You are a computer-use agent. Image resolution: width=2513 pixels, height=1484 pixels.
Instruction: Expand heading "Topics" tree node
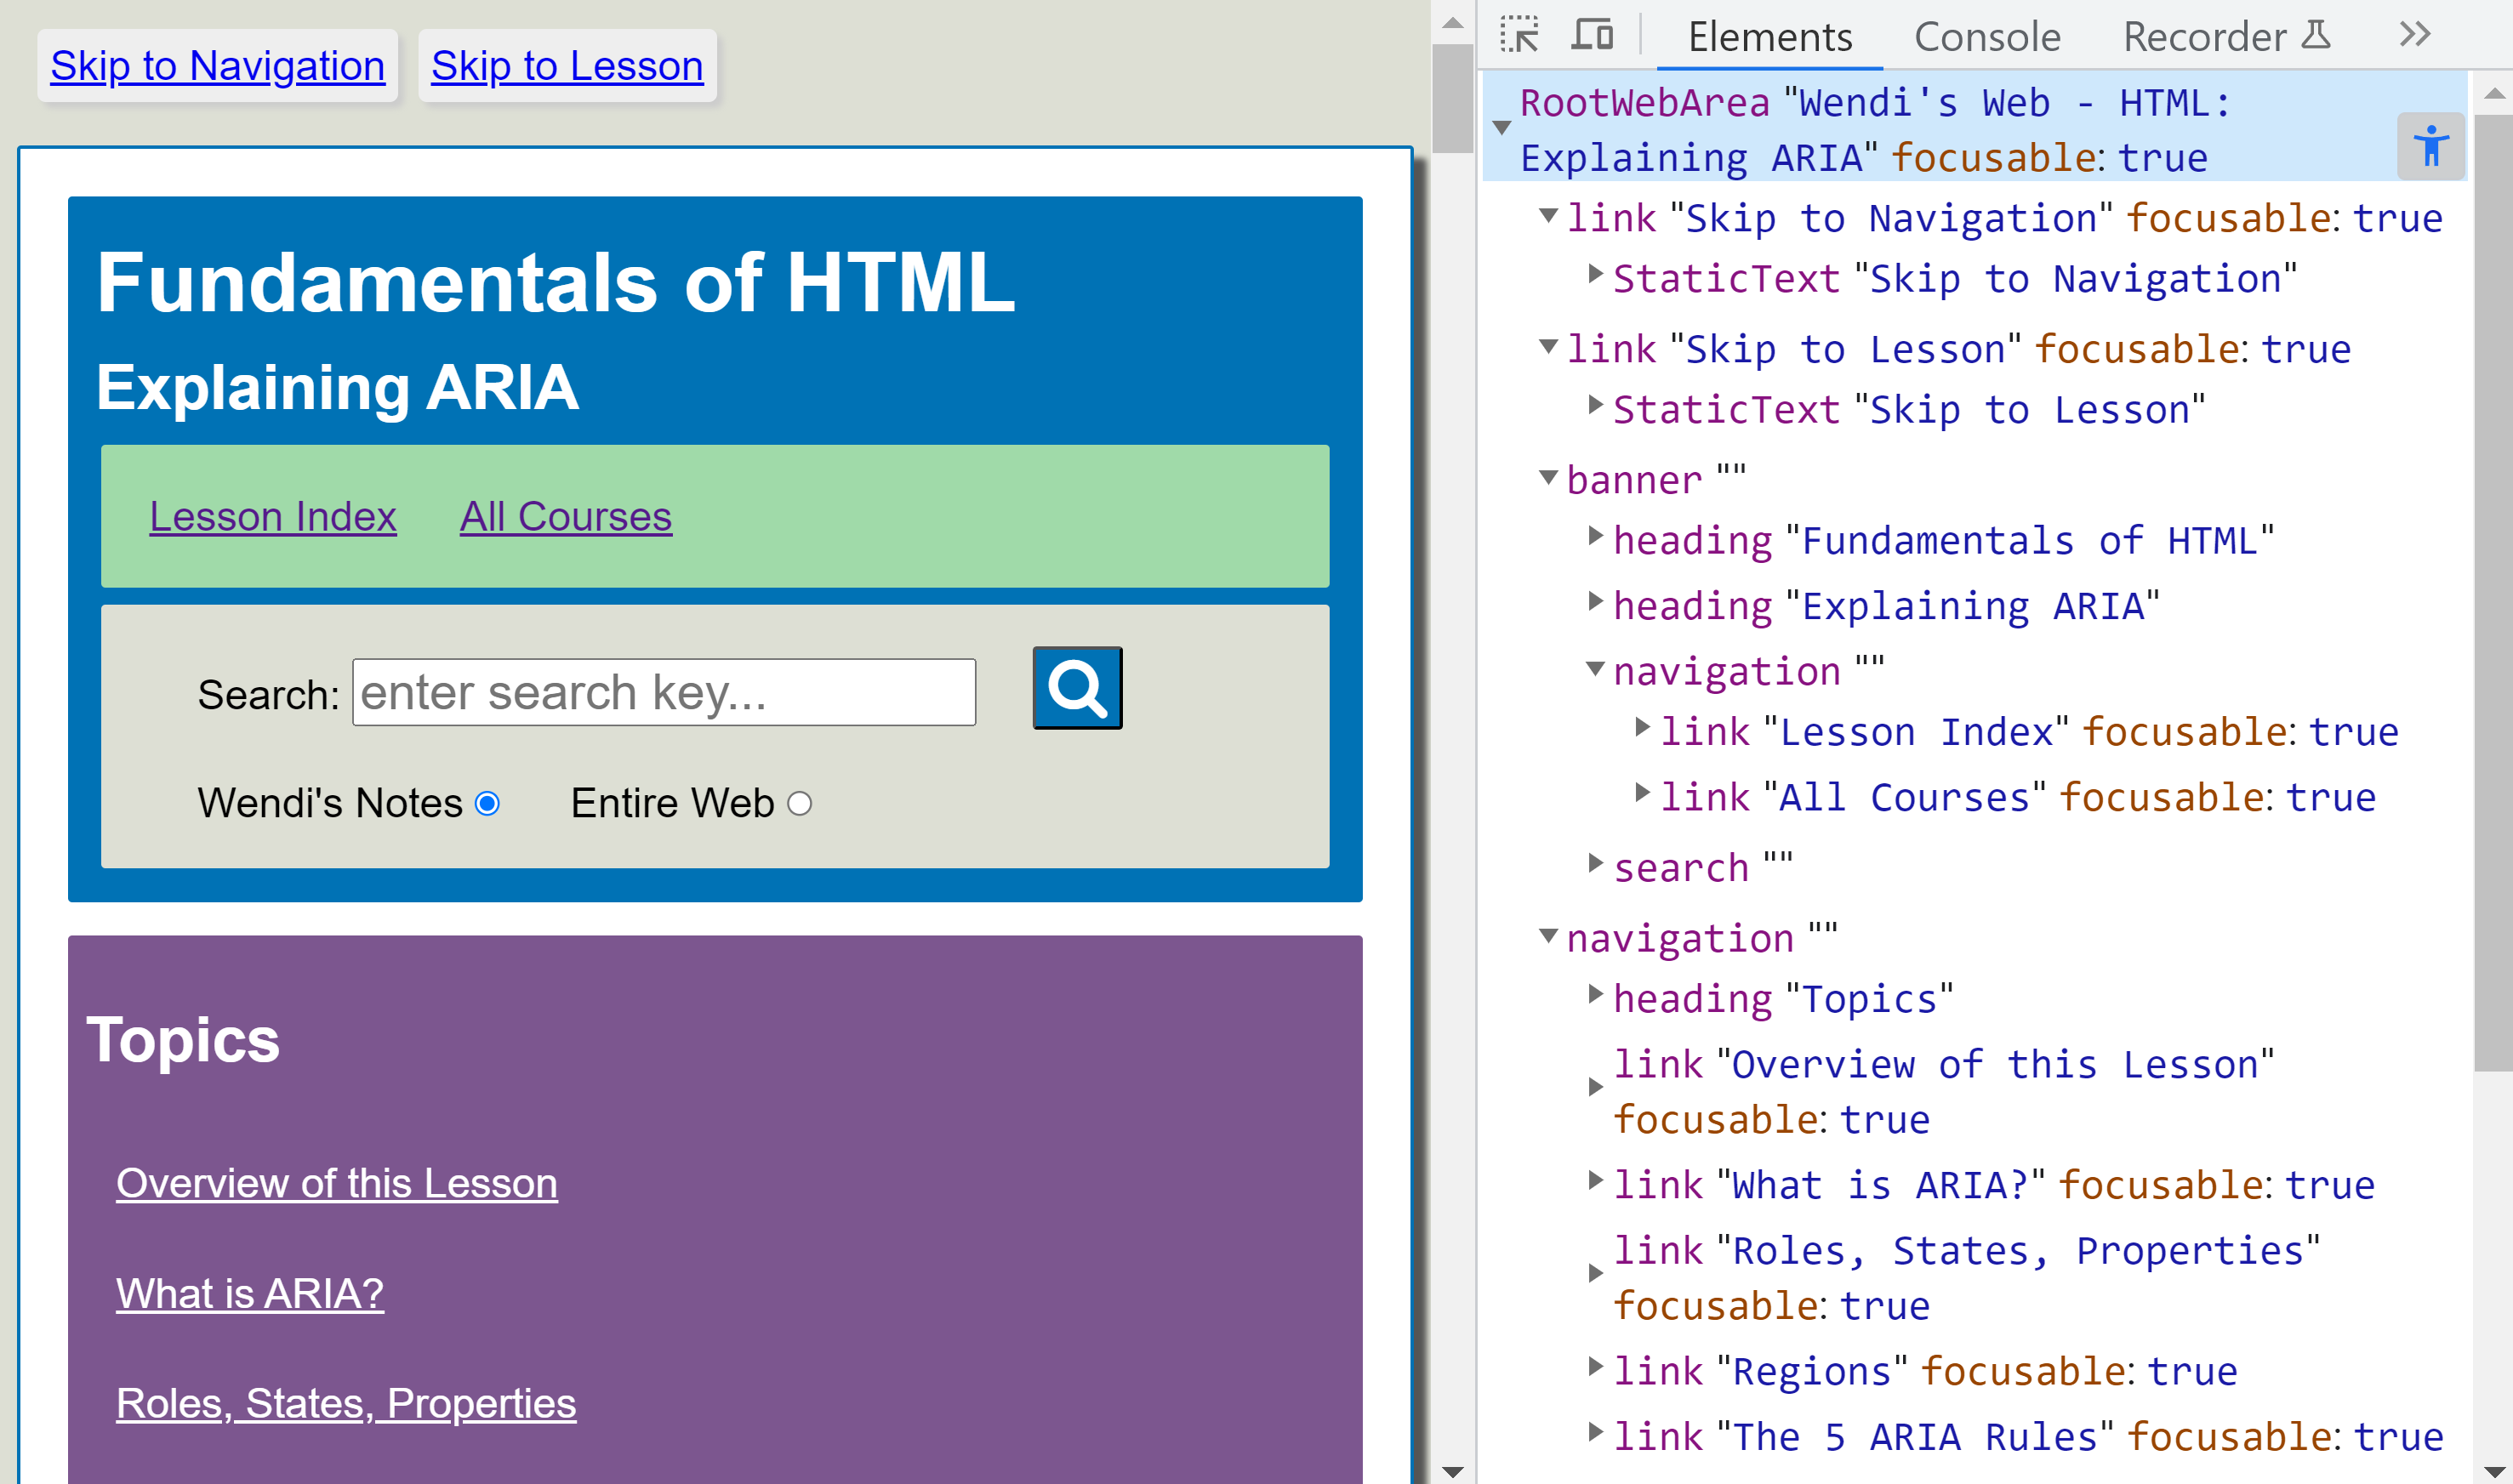click(x=1596, y=994)
